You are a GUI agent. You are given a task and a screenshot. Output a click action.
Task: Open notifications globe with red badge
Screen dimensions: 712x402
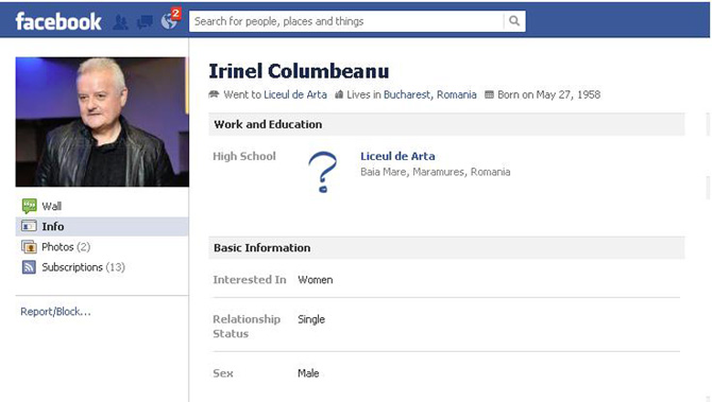point(169,21)
